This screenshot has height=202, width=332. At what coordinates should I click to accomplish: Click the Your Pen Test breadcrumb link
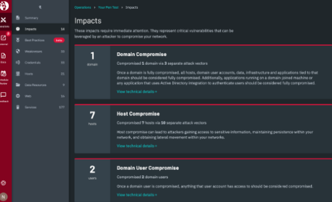(x=108, y=7)
